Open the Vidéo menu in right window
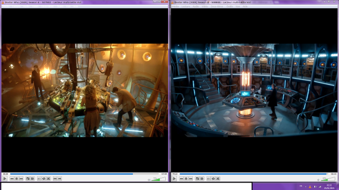The image size is (339, 190). tap(205, 6)
